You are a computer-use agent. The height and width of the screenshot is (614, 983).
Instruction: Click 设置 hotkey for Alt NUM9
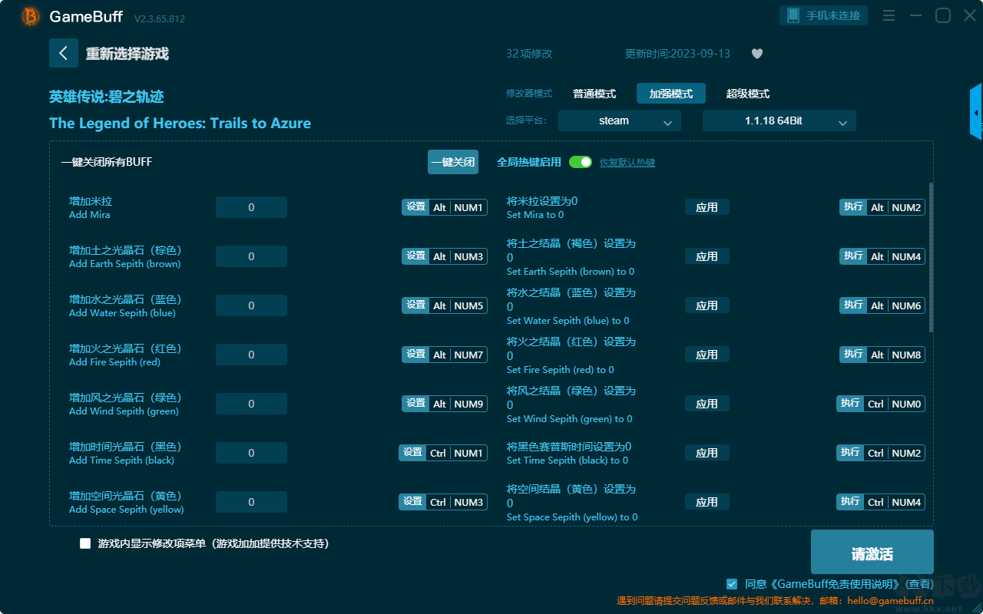coord(415,404)
